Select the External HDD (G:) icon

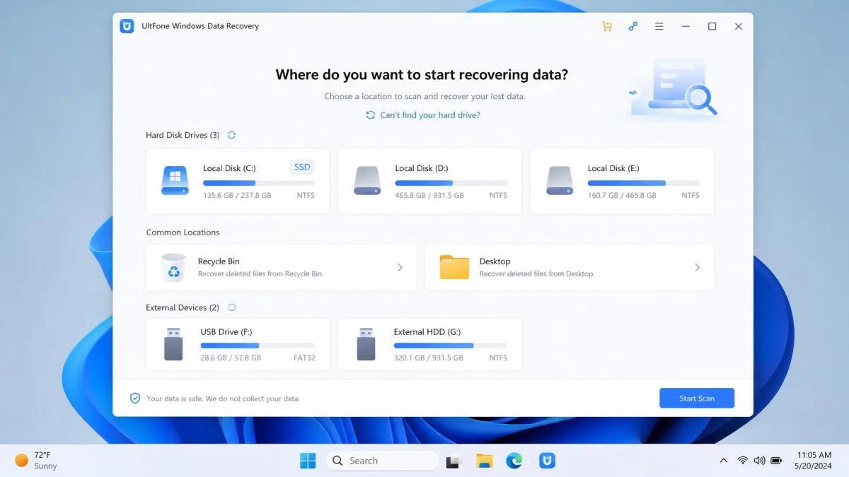366,344
